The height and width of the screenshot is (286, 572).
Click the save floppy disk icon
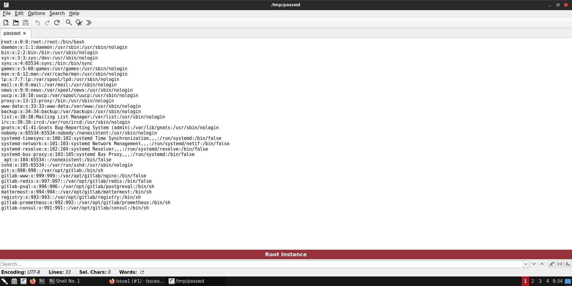(26, 23)
